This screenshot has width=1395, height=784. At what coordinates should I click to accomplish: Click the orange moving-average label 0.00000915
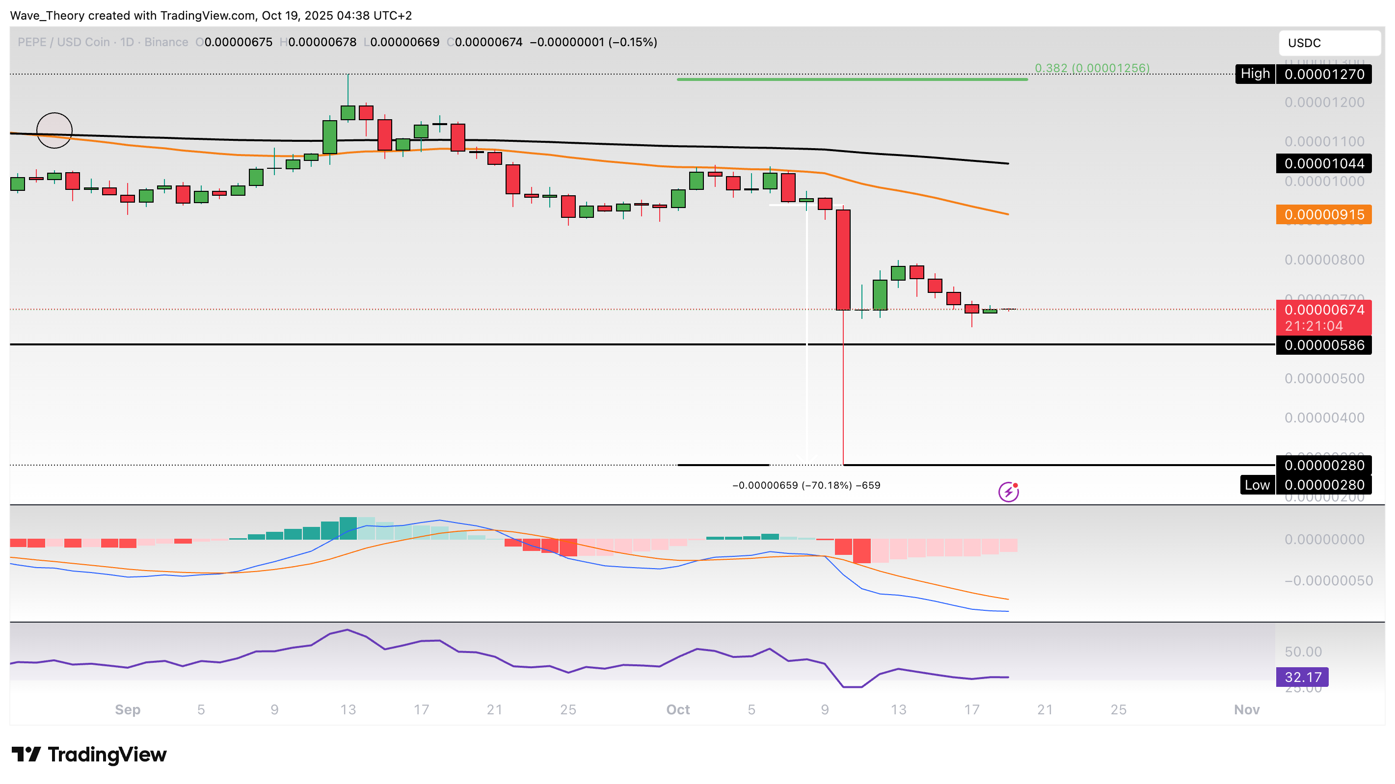[1324, 215]
